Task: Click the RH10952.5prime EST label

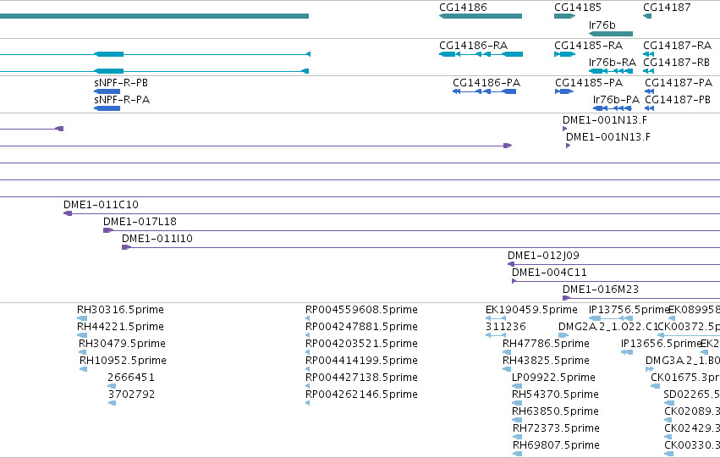Action: 123,361
